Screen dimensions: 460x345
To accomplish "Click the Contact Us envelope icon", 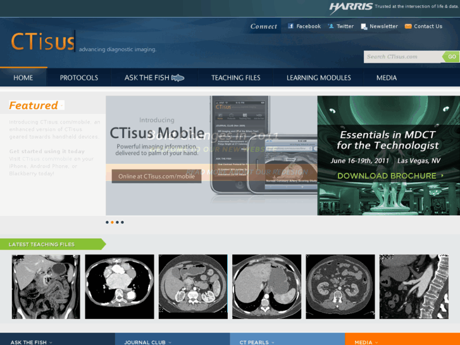I will 408,26.
